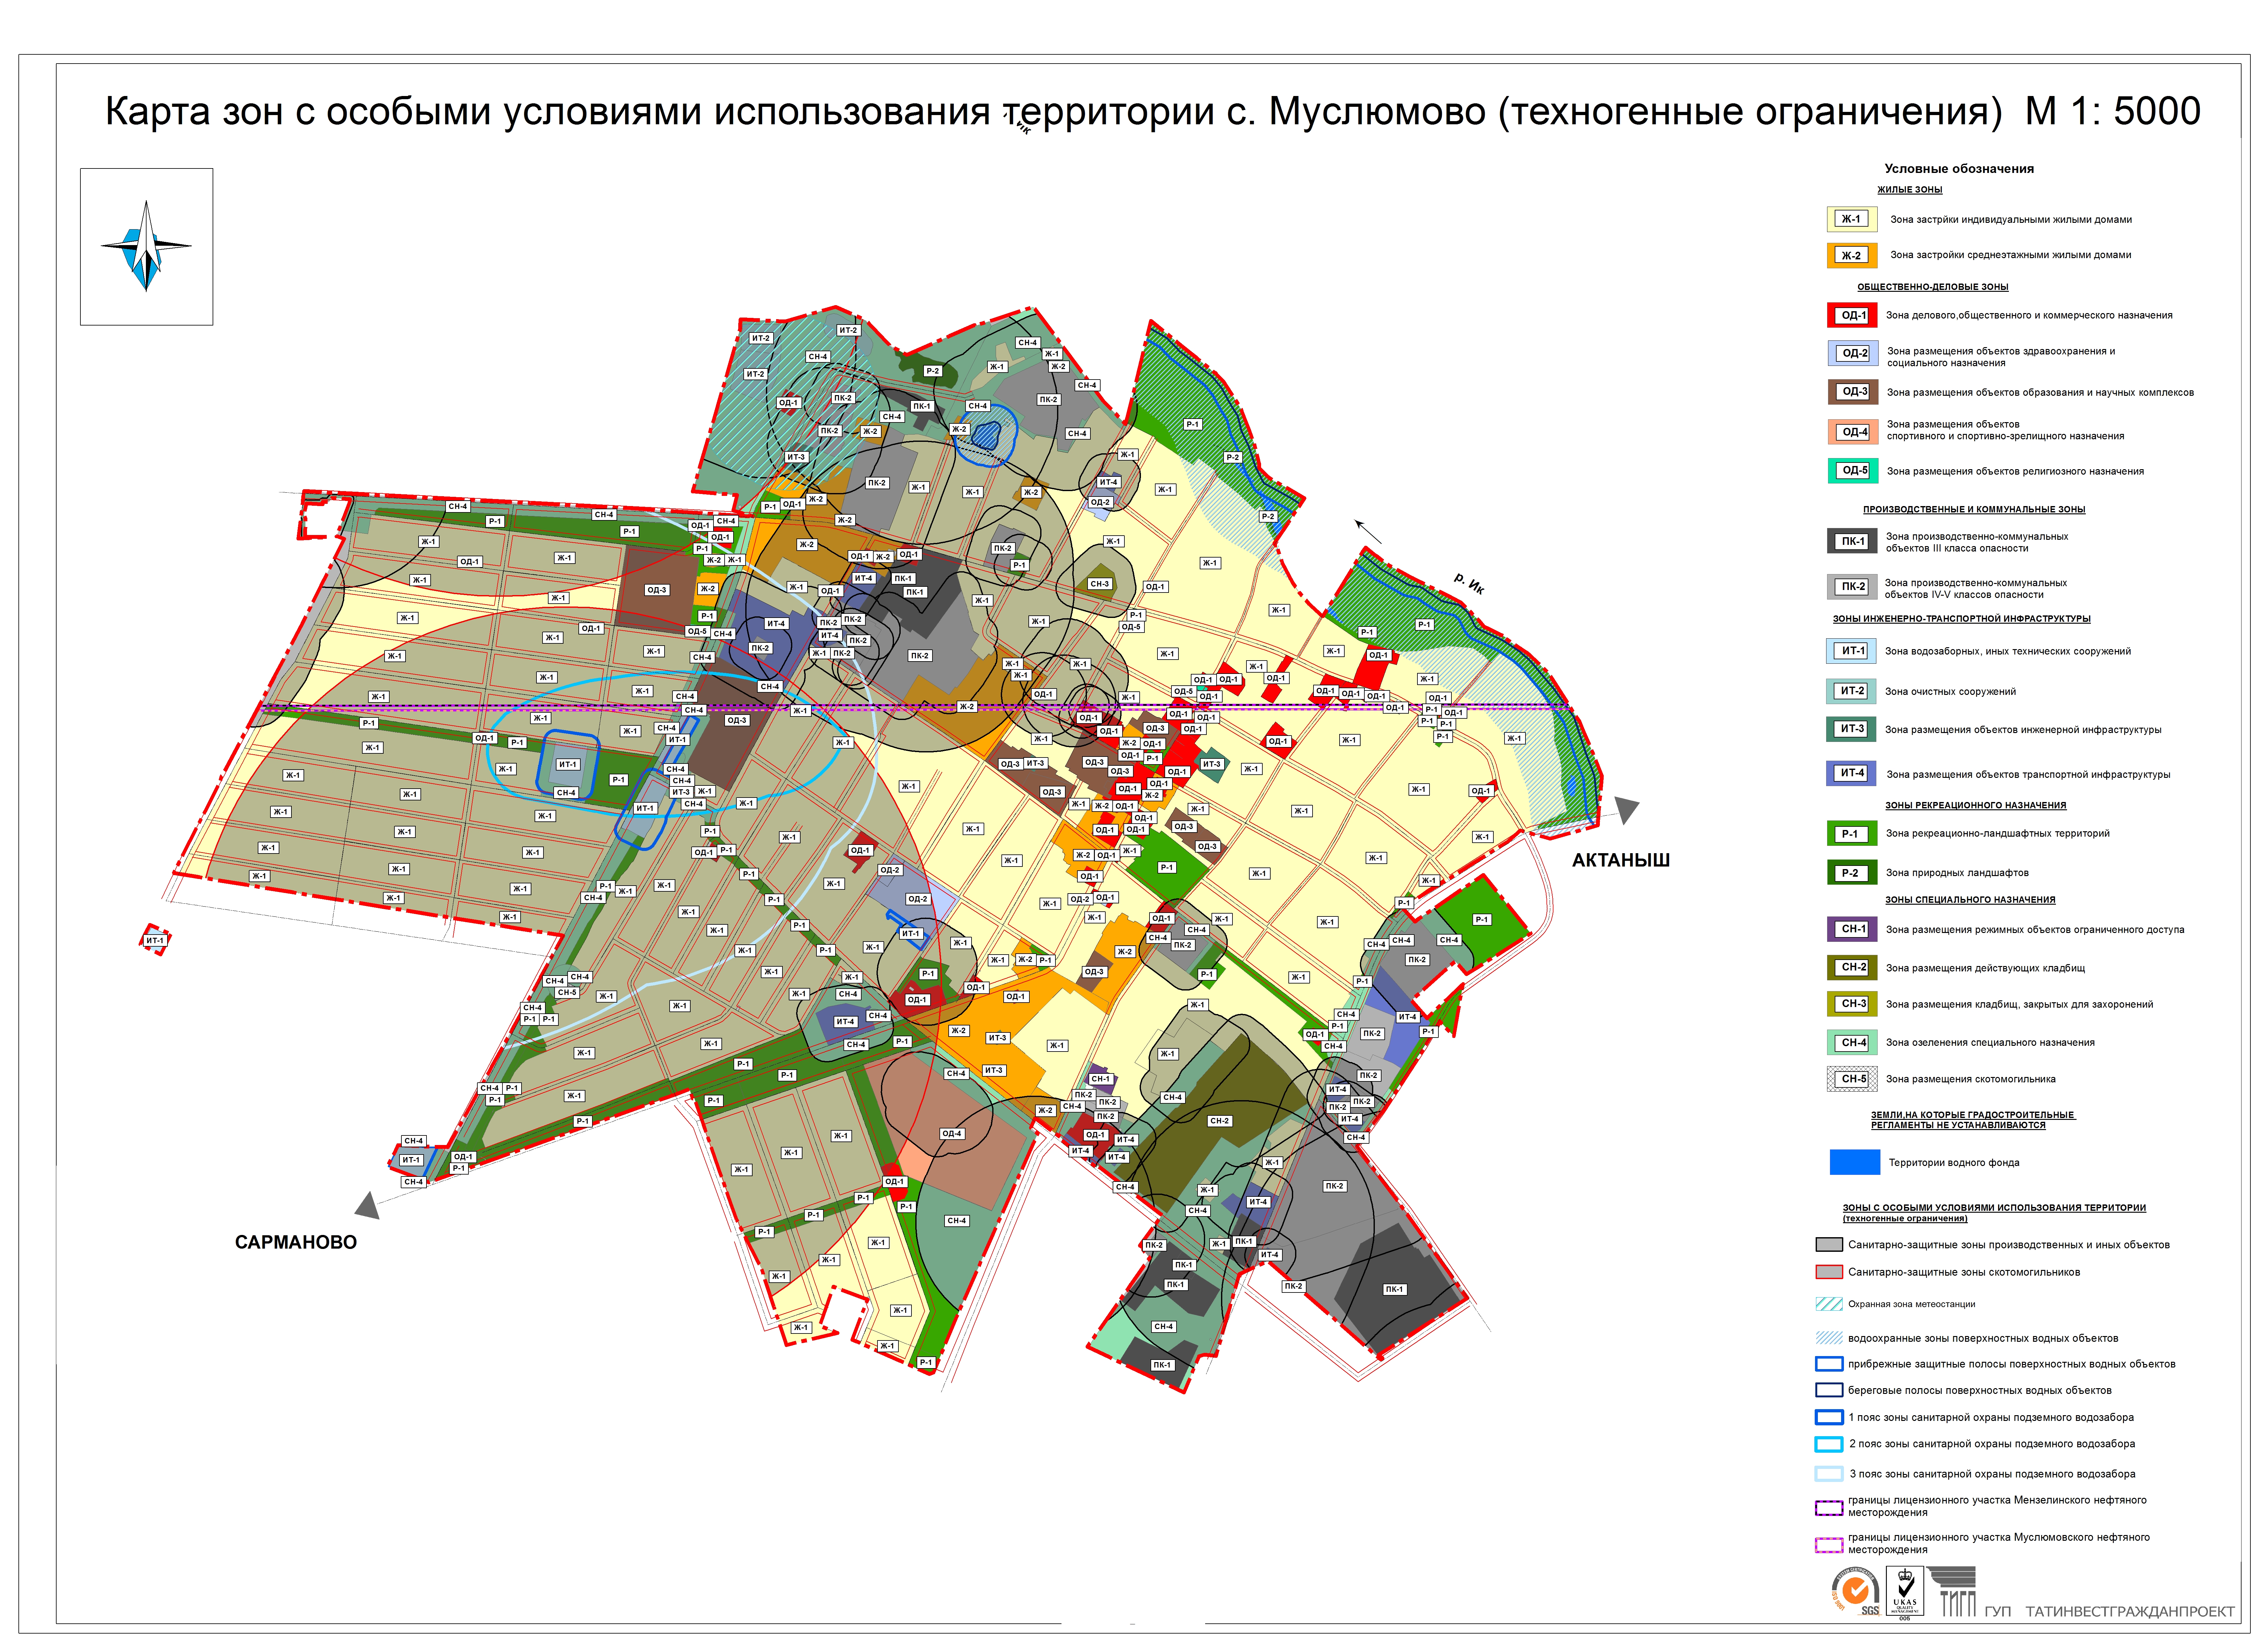Viewport: 2252px width, 1652px height.
Task: Click the Мензелинского нефтяного месторождения boundary symbol
Action: (1828, 1508)
